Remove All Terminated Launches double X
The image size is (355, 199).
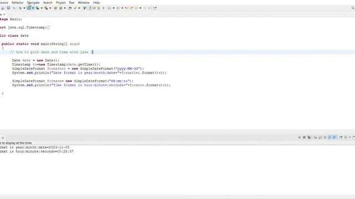309,137
